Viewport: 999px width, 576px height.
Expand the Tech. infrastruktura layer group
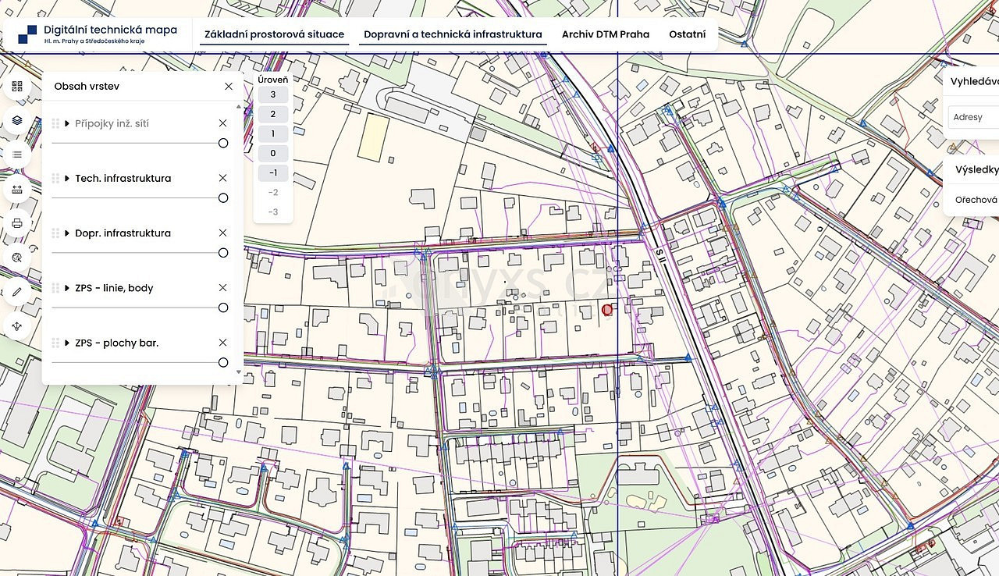click(x=68, y=178)
